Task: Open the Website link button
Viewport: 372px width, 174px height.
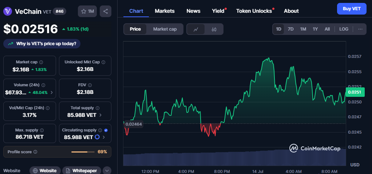Action: pyautogui.click(x=45, y=171)
